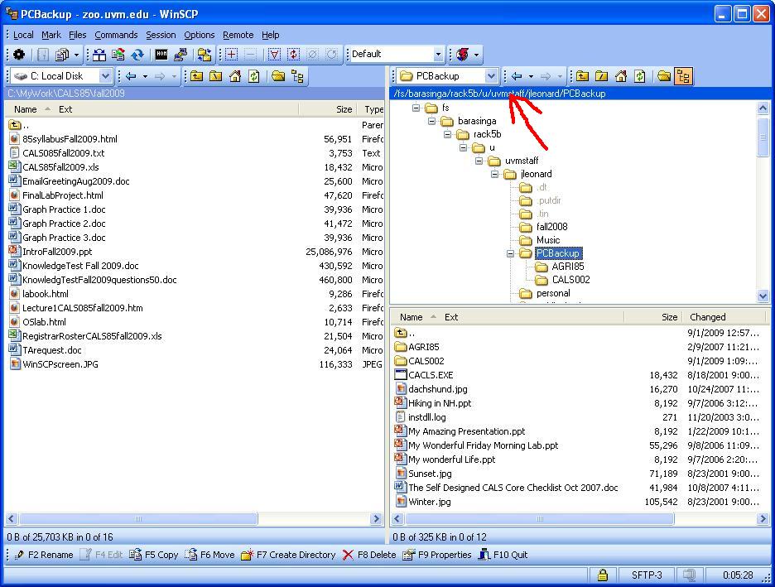This screenshot has width=775, height=587.
Task: Click the lock icon in status bar
Action: click(x=603, y=575)
